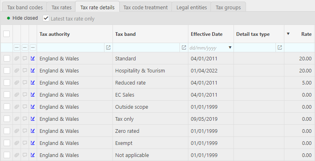Open the Effective Date filter dropdown arrow
Screen dimensions: 315x161
(x=230, y=47)
